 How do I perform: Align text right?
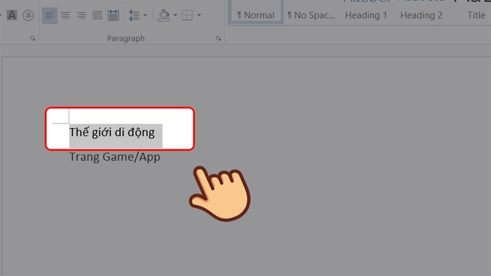coord(82,15)
